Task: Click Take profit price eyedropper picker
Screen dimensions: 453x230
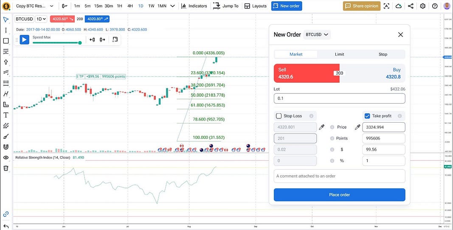Action: point(357,127)
